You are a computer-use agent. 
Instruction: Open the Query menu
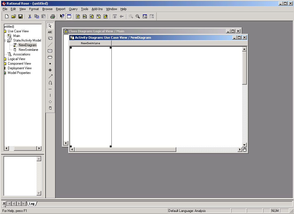[73, 9]
